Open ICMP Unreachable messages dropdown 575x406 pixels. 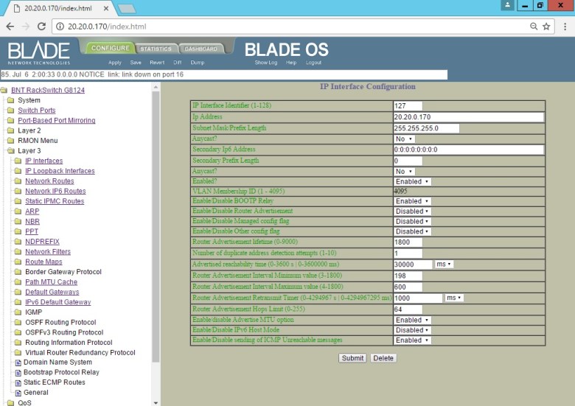[413, 340]
